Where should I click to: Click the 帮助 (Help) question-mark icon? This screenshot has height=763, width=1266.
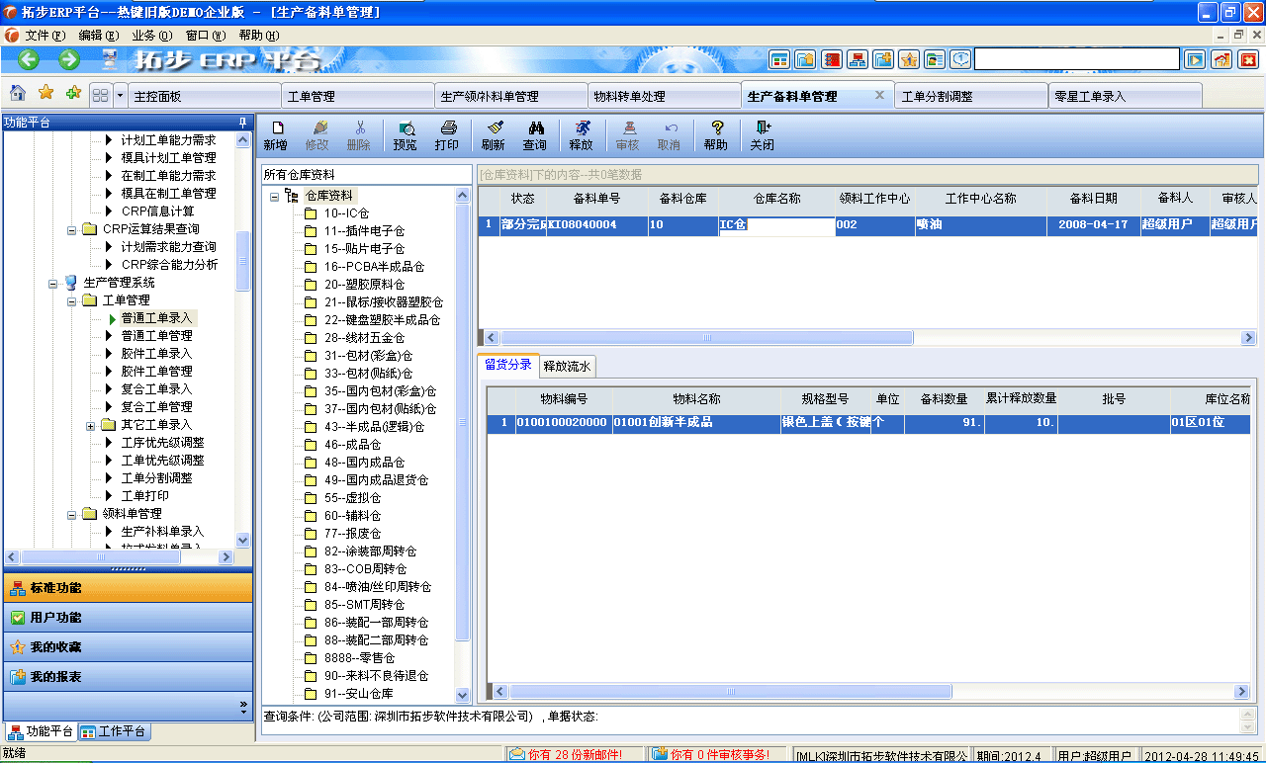point(716,135)
